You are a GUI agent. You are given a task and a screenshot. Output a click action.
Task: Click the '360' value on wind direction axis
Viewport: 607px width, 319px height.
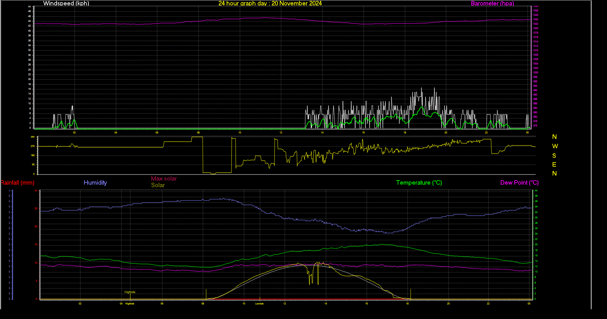pos(33,137)
